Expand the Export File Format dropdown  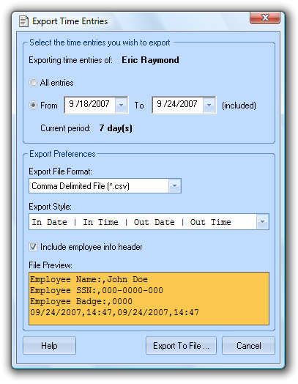[x=175, y=186]
